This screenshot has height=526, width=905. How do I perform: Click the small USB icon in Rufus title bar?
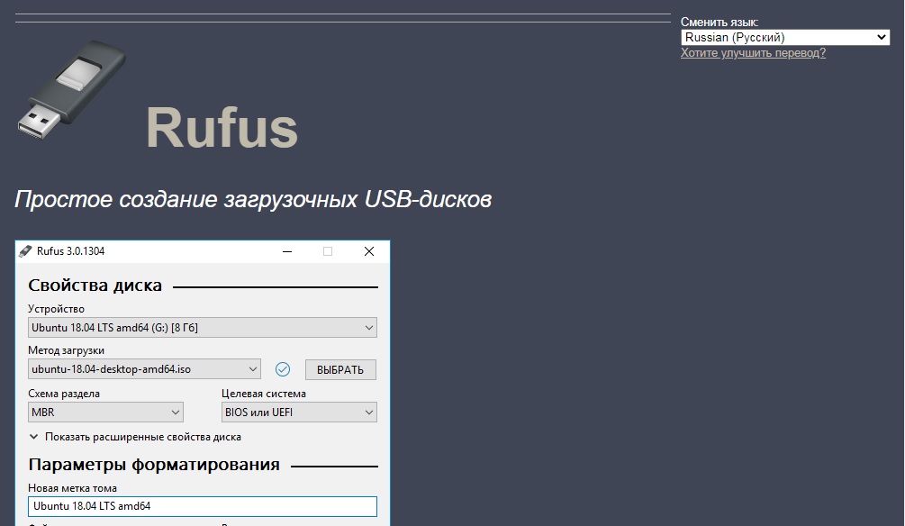coord(25,251)
